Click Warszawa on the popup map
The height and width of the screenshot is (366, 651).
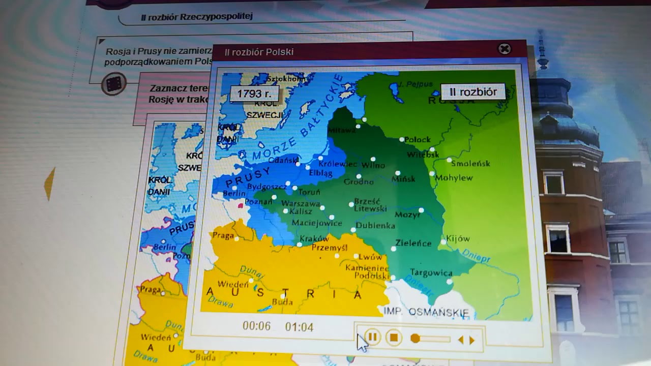point(300,204)
